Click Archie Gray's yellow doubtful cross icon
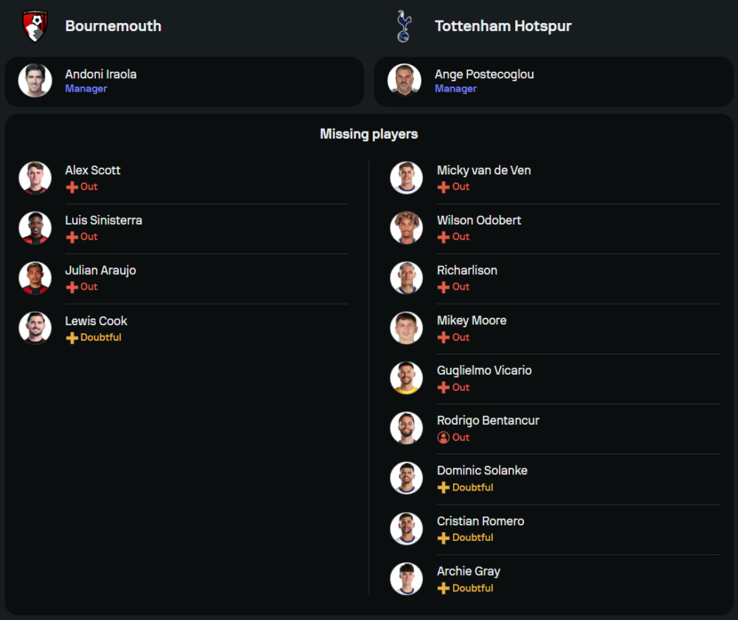This screenshot has height=620, width=738. pyautogui.click(x=443, y=588)
